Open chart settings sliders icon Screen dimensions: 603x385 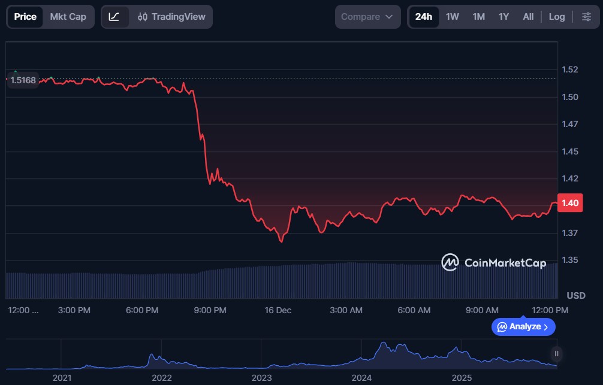pos(586,17)
